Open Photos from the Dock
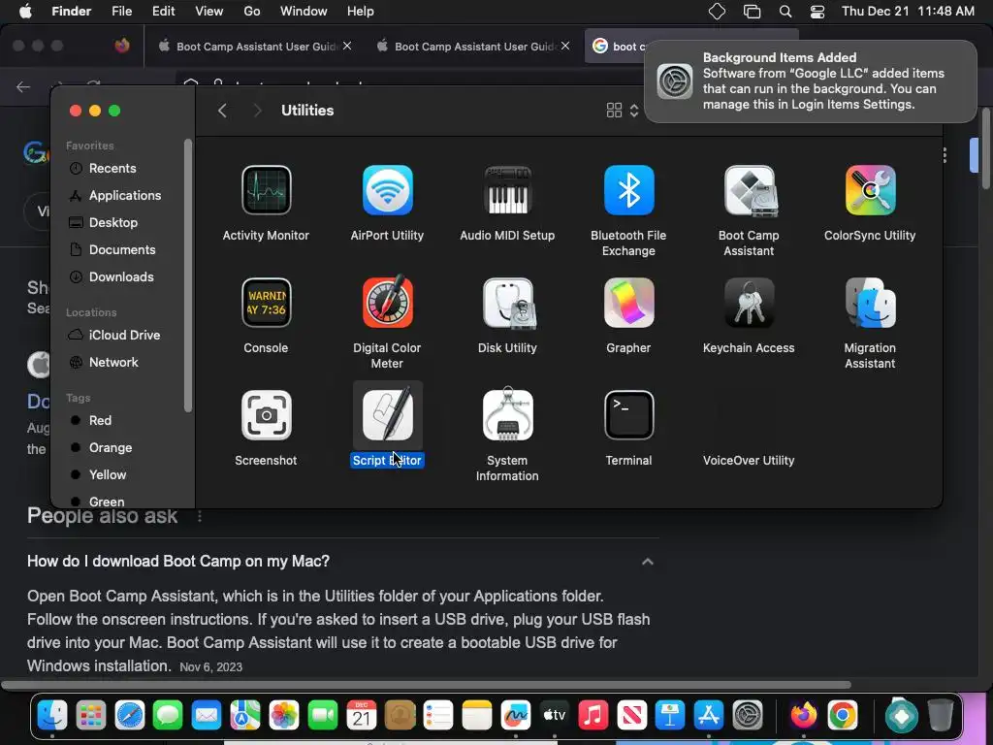Image resolution: width=993 pixels, height=745 pixels. coord(284,716)
